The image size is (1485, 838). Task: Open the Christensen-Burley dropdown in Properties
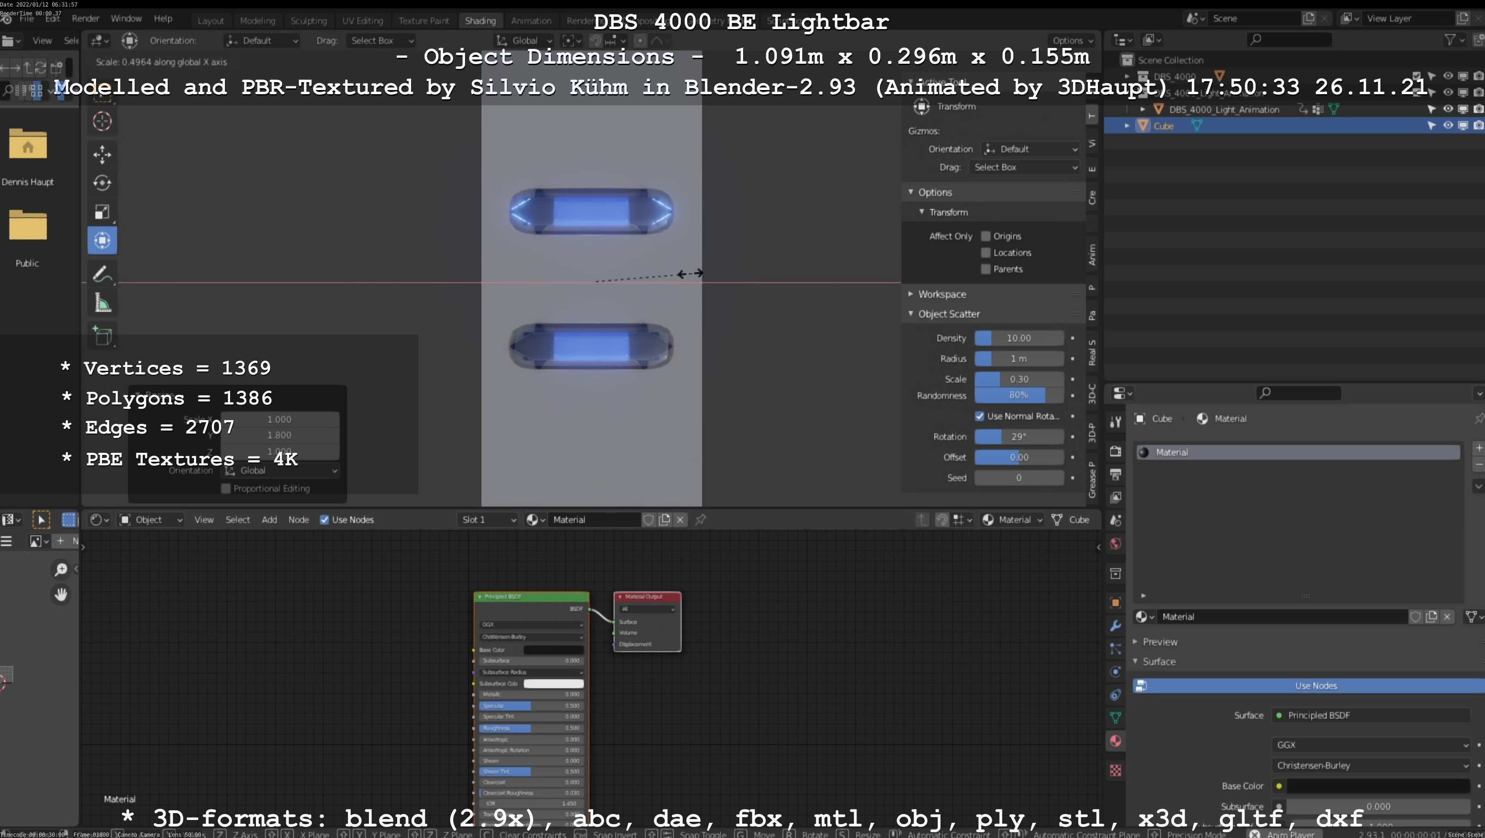[1371, 766]
